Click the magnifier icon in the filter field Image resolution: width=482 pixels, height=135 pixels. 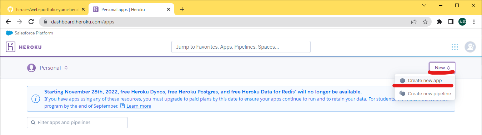click(33, 123)
